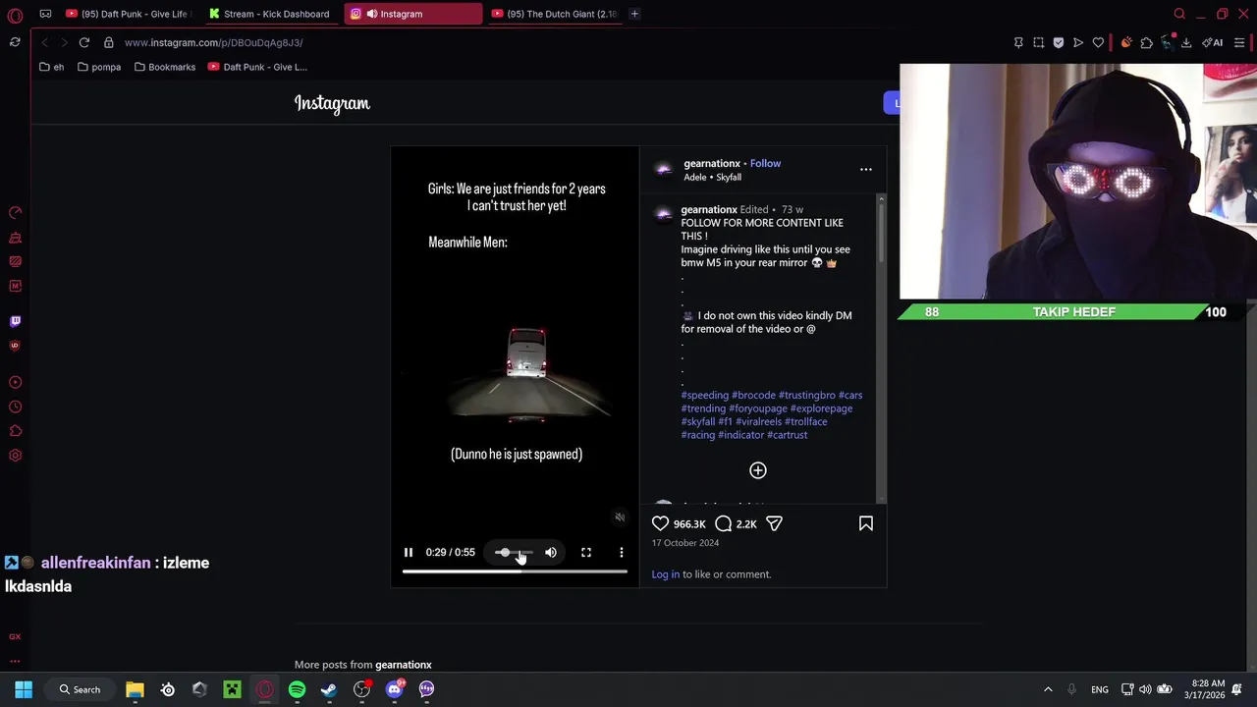Open the #cartrust hashtag

[x=787, y=435]
